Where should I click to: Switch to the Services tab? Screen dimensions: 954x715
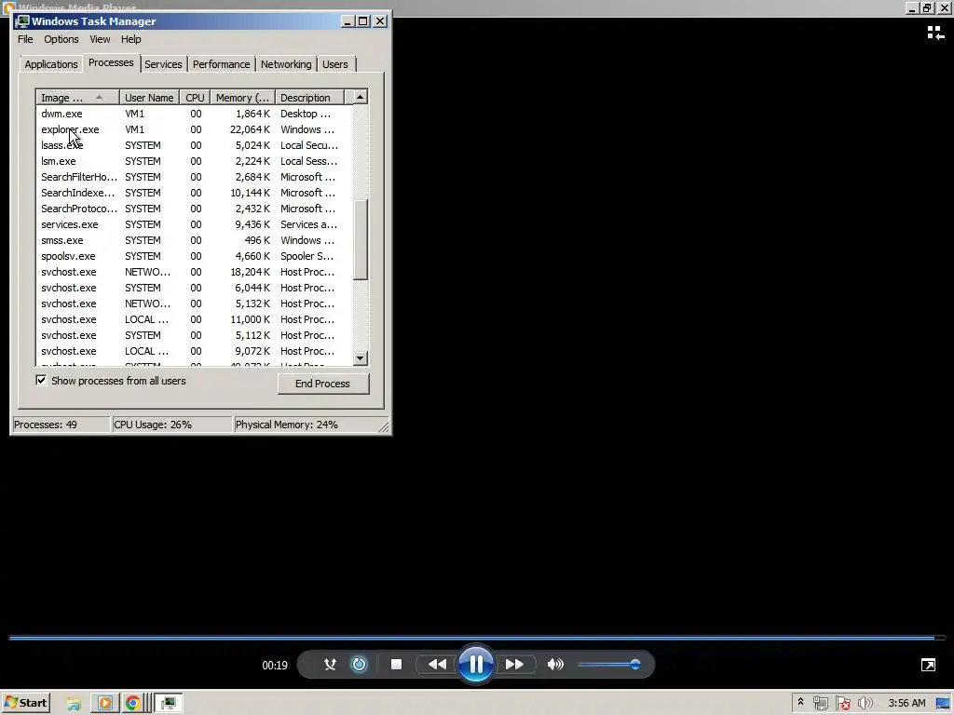[x=163, y=64]
